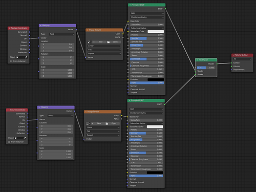
Task: Click the Vector input socket of lower Image Texture
Action: pos(84,139)
